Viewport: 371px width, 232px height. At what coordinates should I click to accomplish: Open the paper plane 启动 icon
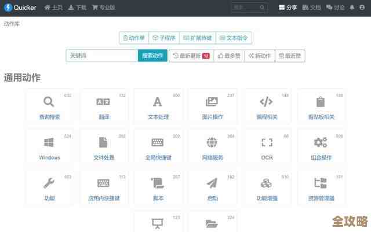[212, 183]
